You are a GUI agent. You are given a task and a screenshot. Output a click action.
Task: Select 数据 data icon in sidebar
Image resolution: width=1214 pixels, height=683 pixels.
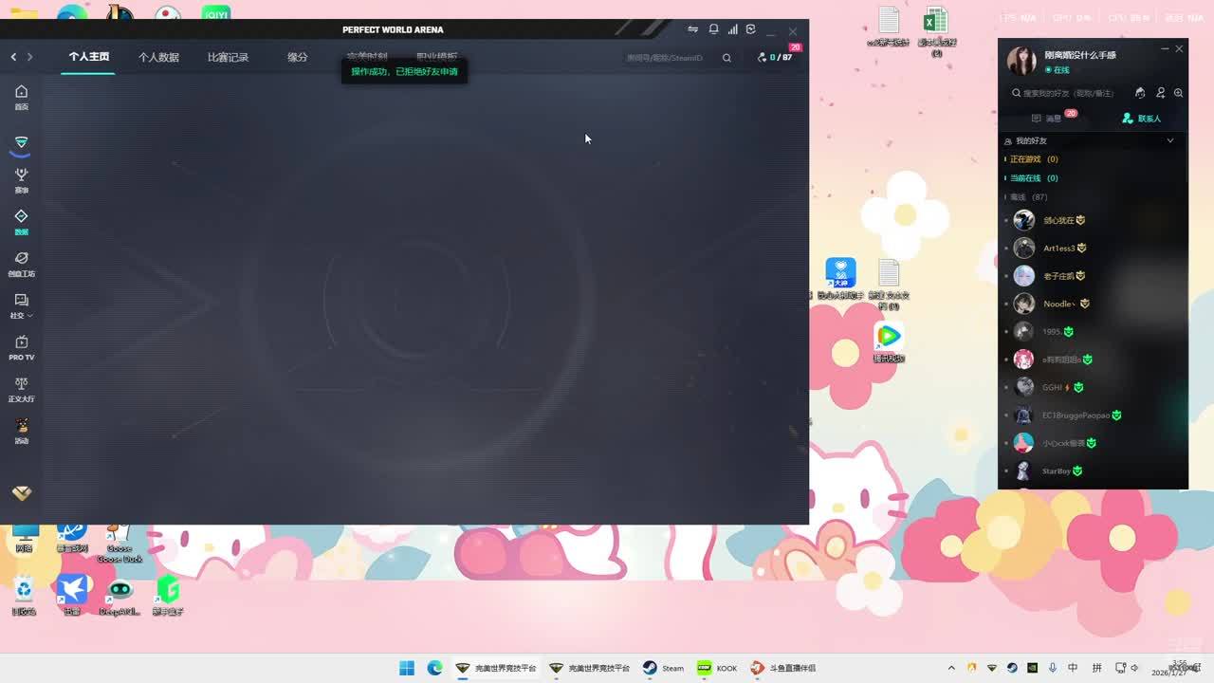point(21,222)
